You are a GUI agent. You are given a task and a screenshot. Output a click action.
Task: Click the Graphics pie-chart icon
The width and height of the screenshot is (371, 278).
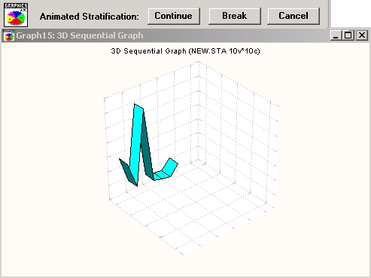(x=16, y=15)
